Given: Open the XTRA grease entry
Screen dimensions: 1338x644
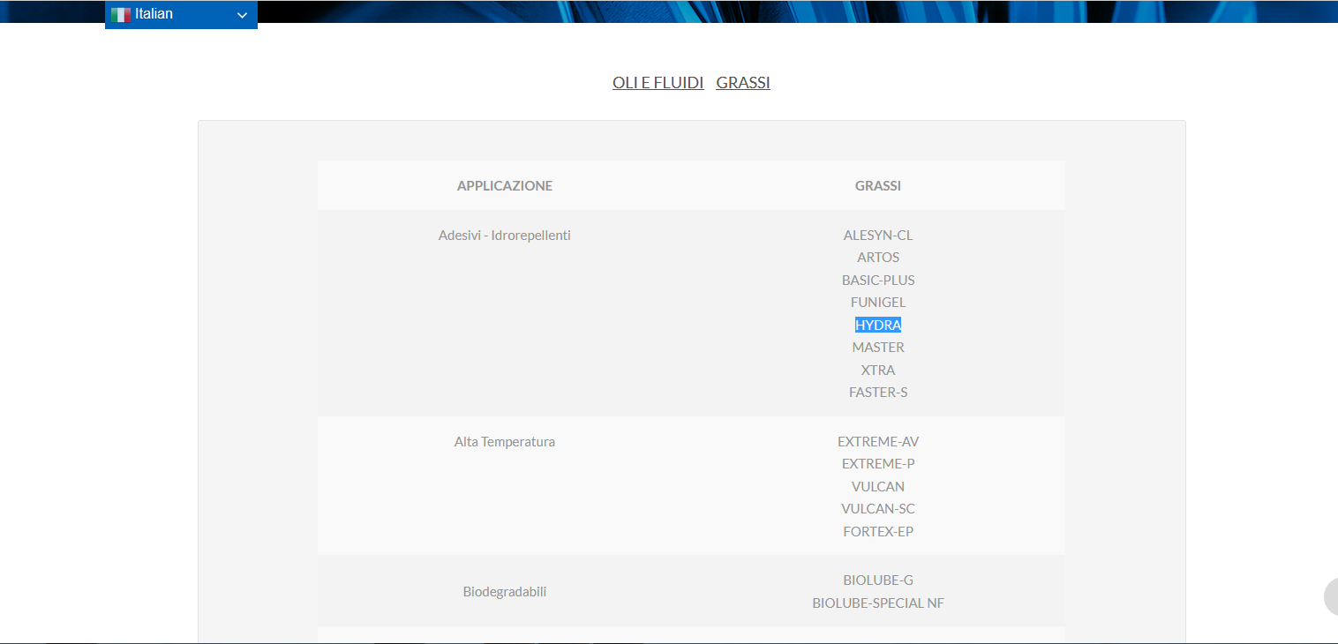Looking at the screenshot, I should coord(878,370).
